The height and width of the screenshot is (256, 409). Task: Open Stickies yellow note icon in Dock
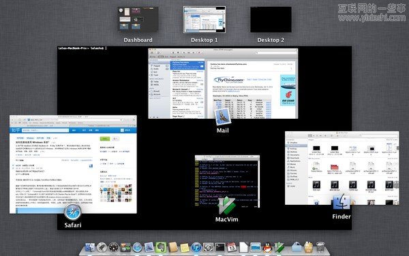click(x=185, y=248)
